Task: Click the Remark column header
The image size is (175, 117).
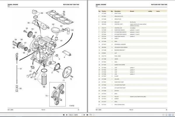Action: coord(132,11)
